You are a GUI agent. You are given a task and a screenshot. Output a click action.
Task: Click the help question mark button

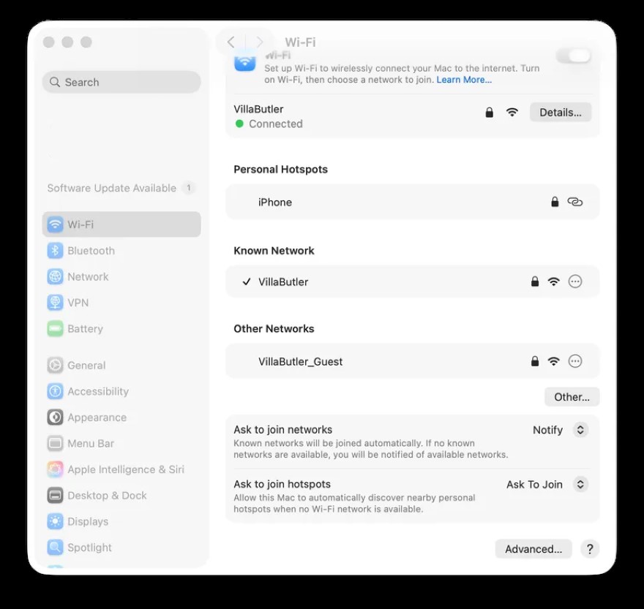[x=590, y=549]
